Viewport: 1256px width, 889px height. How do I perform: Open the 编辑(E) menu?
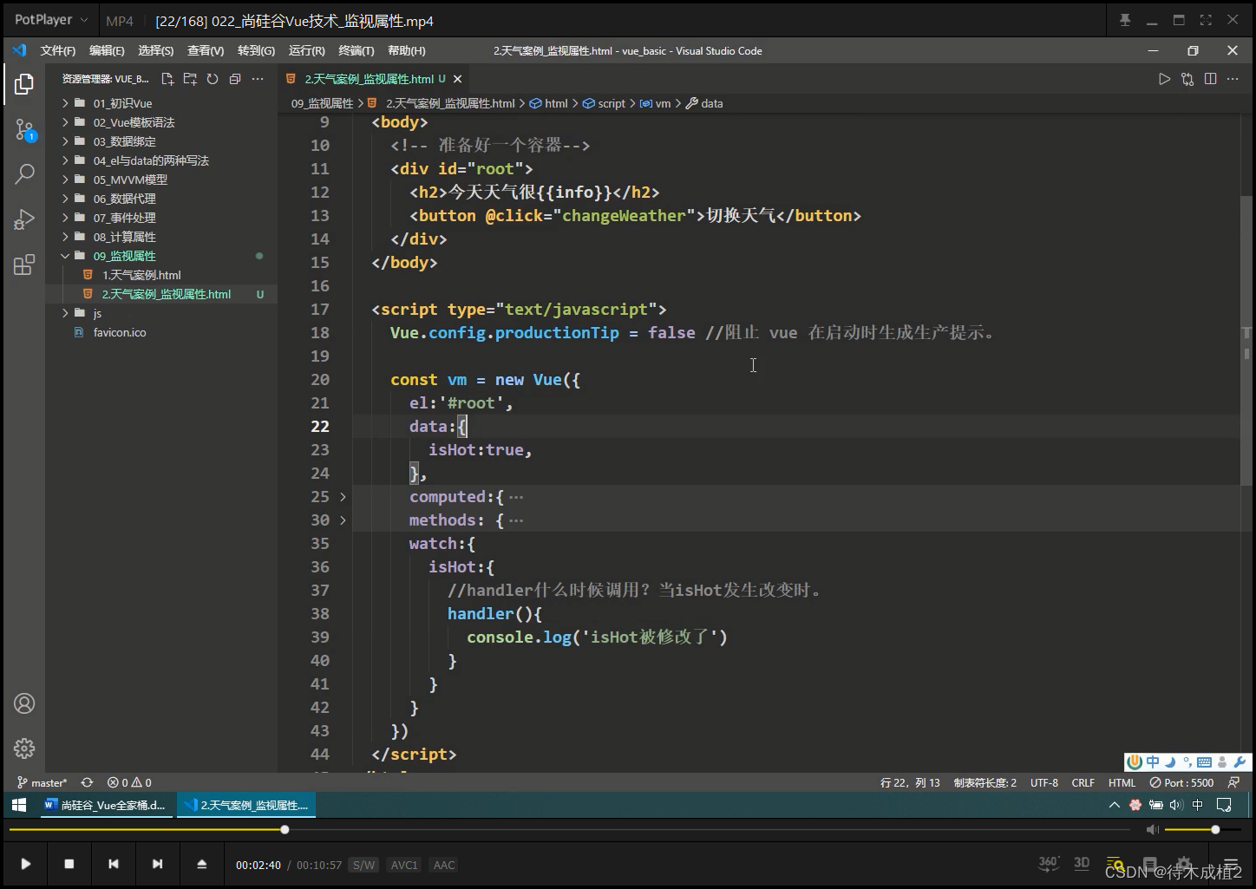(107, 51)
